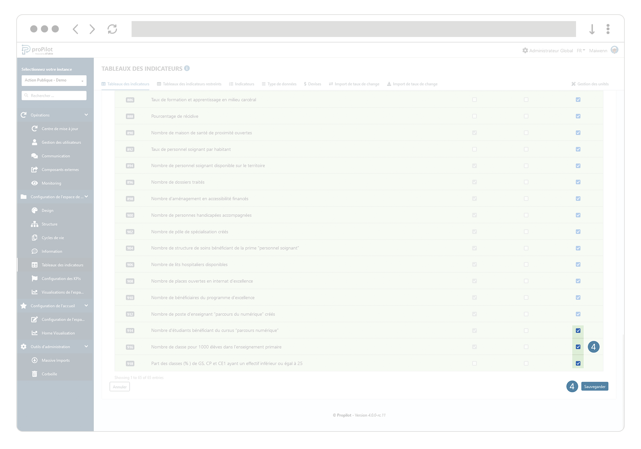Screen dimensions: 641x449
Task: Uncheck the last column checkbox for indicator 918
Action: [x=578, y=363]
